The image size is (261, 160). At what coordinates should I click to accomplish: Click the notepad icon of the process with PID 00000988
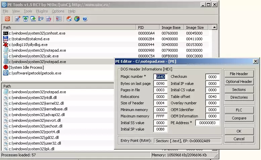coord(6,50)
